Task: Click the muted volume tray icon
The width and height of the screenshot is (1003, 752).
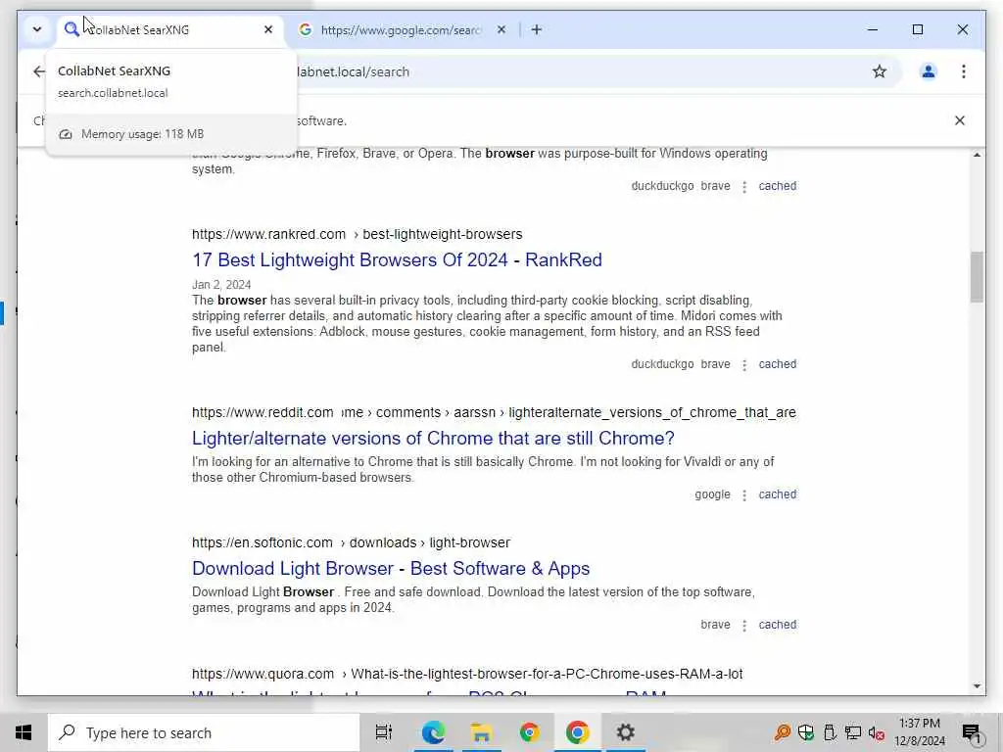Action: [877, 732]
